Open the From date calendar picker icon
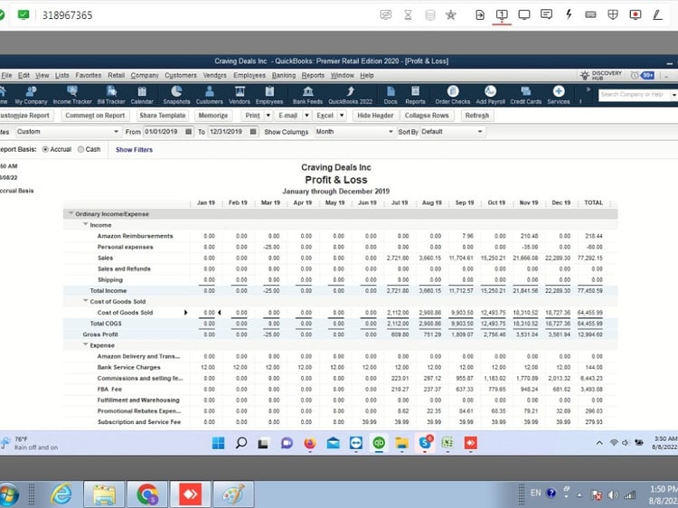678x508 pixels. pos(189,131)
